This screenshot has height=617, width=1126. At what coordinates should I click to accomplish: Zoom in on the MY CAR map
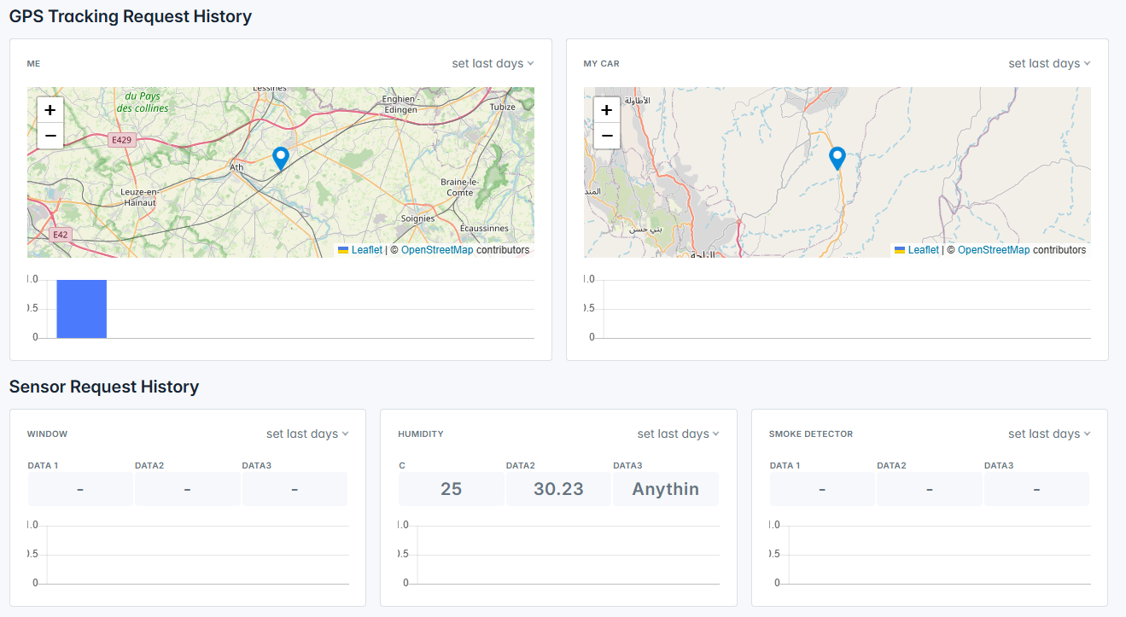point(607,110)
